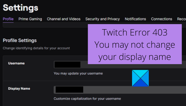Screen dimensions: 186x106
Task: Switch to the Profile tab
Action: pos(8,19)
